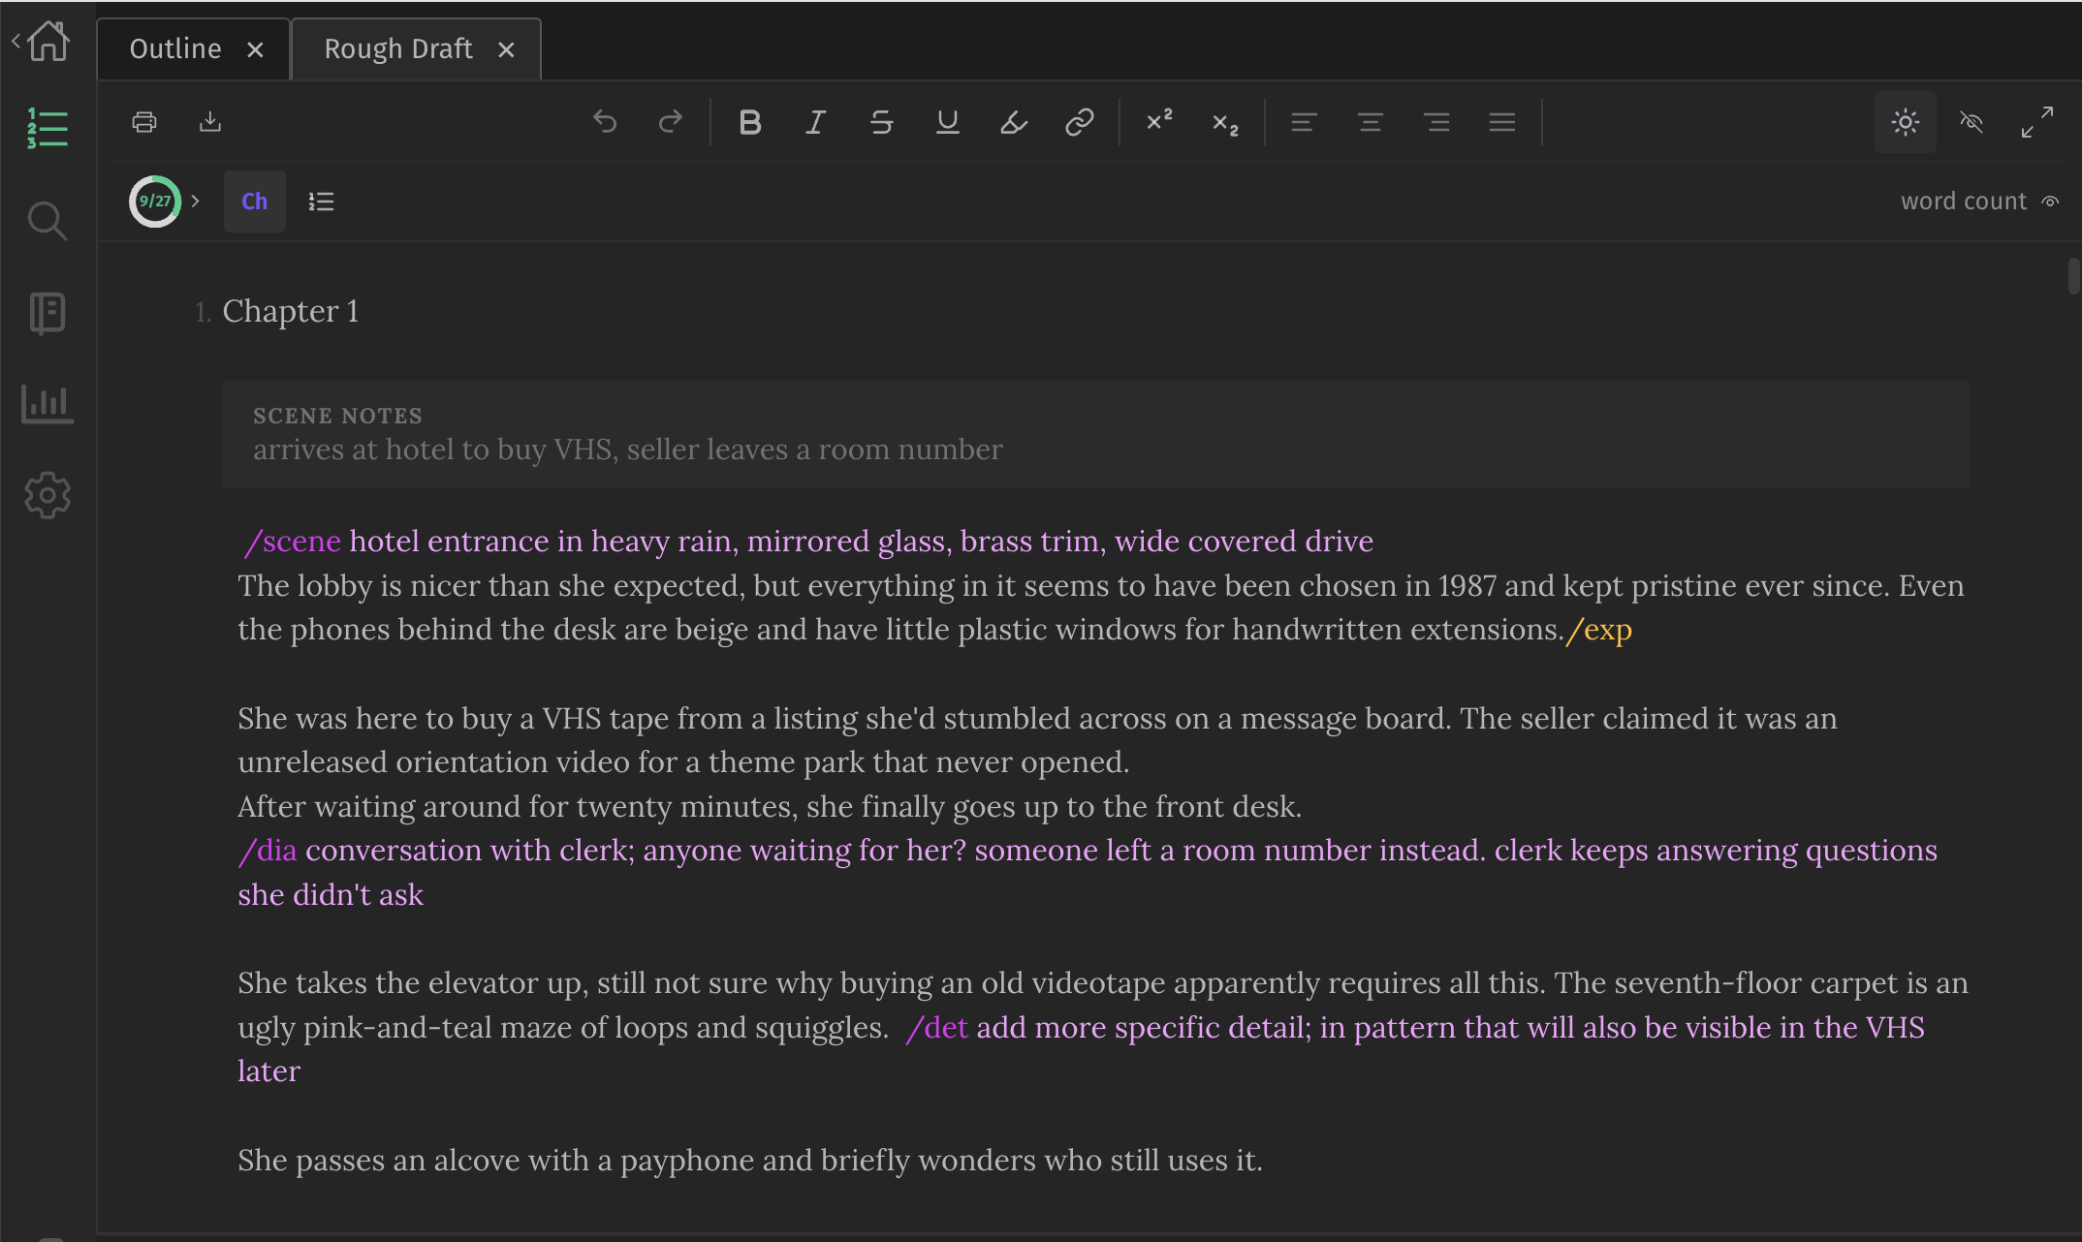
Task: Click the vertical scrollbar thumb
Action: click(x=2073, y=275)
